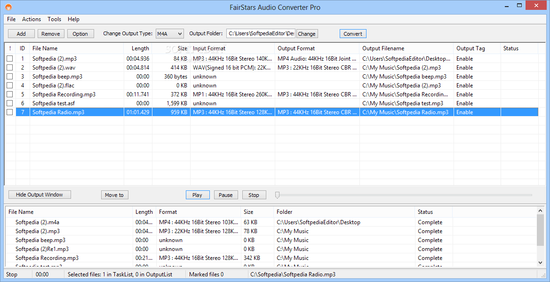The height and width of the screenshot is (282, 550).
Task: Click the ID column header
Action: tap(23, 48)
